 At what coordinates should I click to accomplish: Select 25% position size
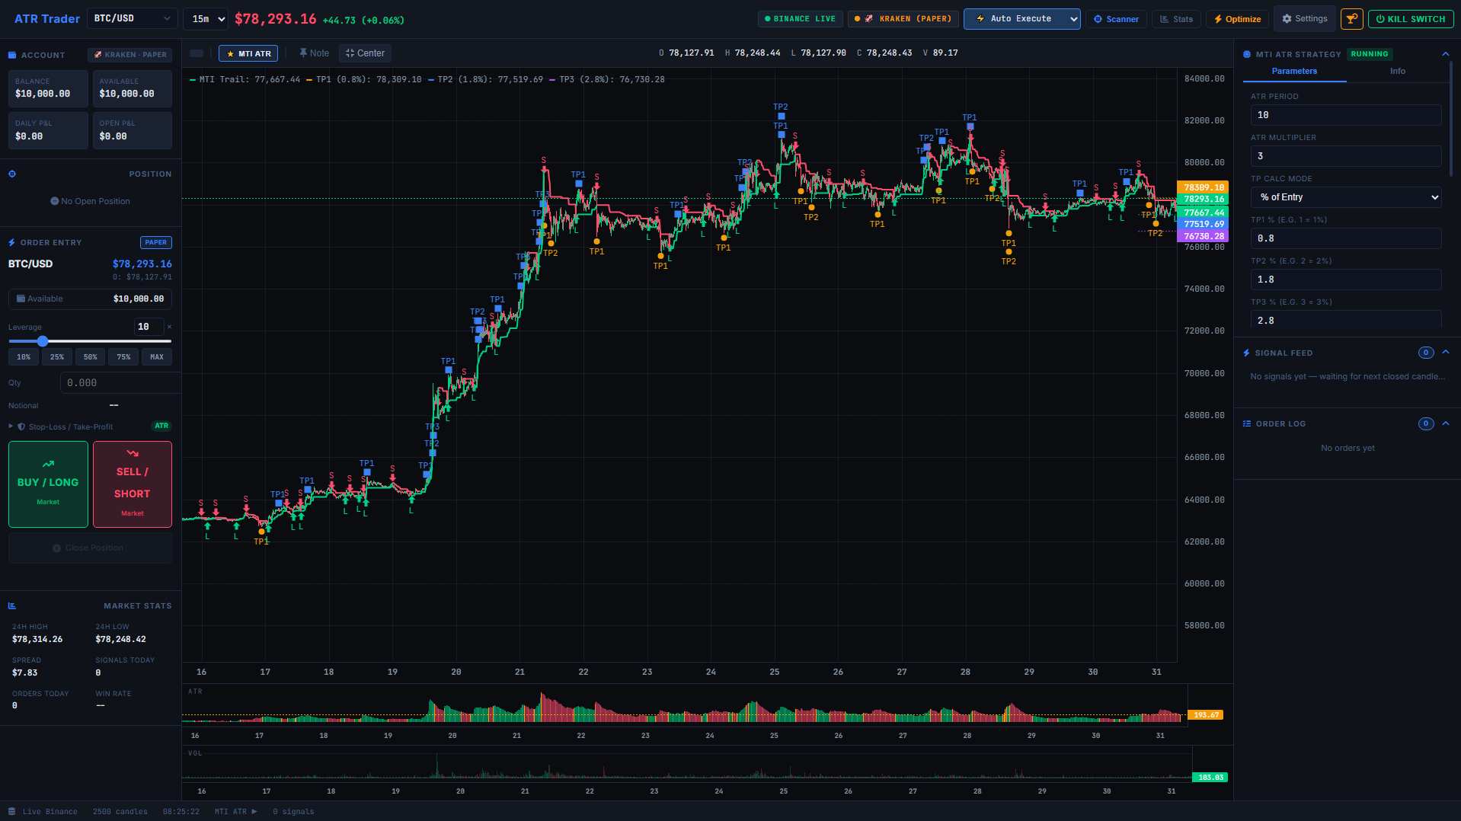point(57,357)
